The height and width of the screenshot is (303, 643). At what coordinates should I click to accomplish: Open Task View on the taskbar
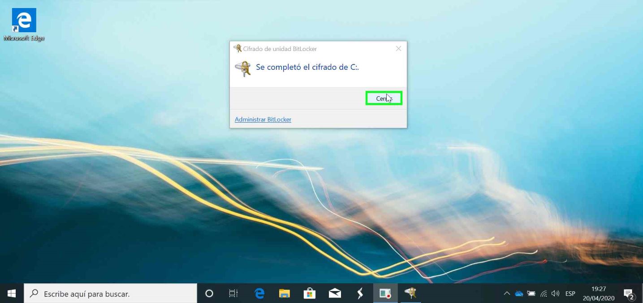(x=233, y=294)
